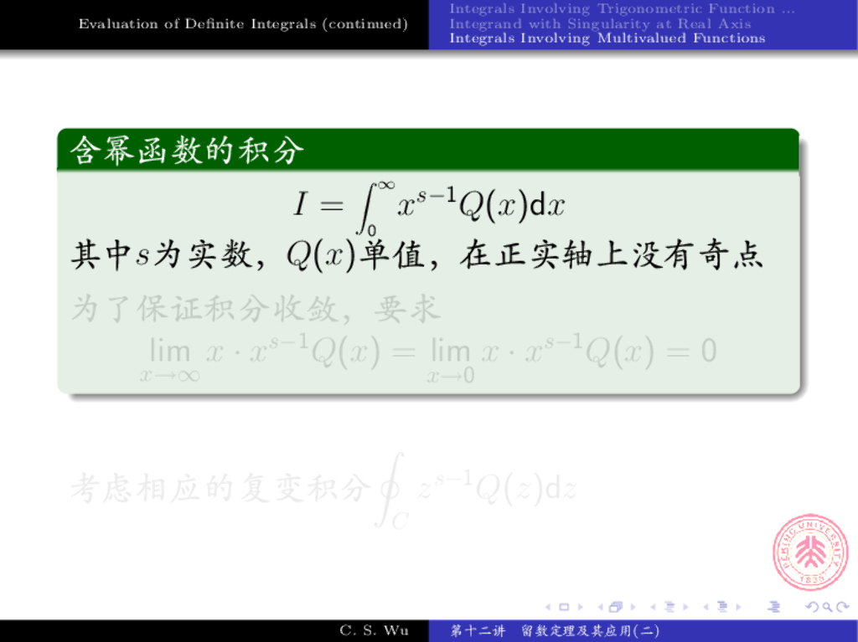Click the search magnifier icon
This screenshot has width=858, height=642.
827,607
